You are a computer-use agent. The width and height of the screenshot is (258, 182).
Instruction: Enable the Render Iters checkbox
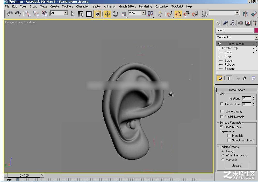(x=222, y=104)
